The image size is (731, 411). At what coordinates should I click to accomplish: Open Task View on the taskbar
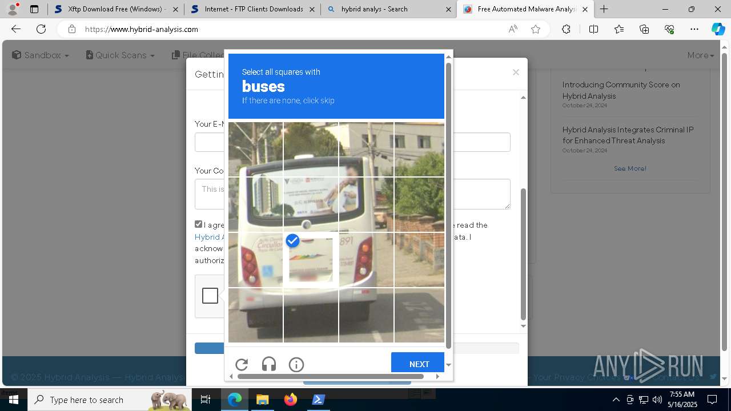206,400
